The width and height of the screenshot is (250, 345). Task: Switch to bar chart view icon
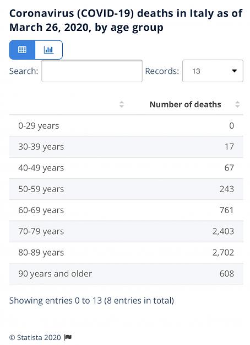(x=48, y=50)
